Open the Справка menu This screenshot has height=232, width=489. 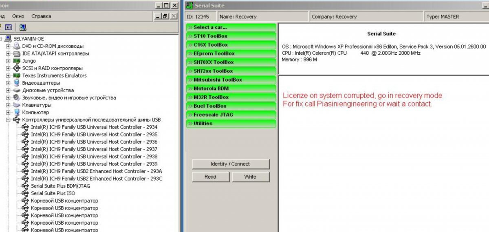[42, 16]
